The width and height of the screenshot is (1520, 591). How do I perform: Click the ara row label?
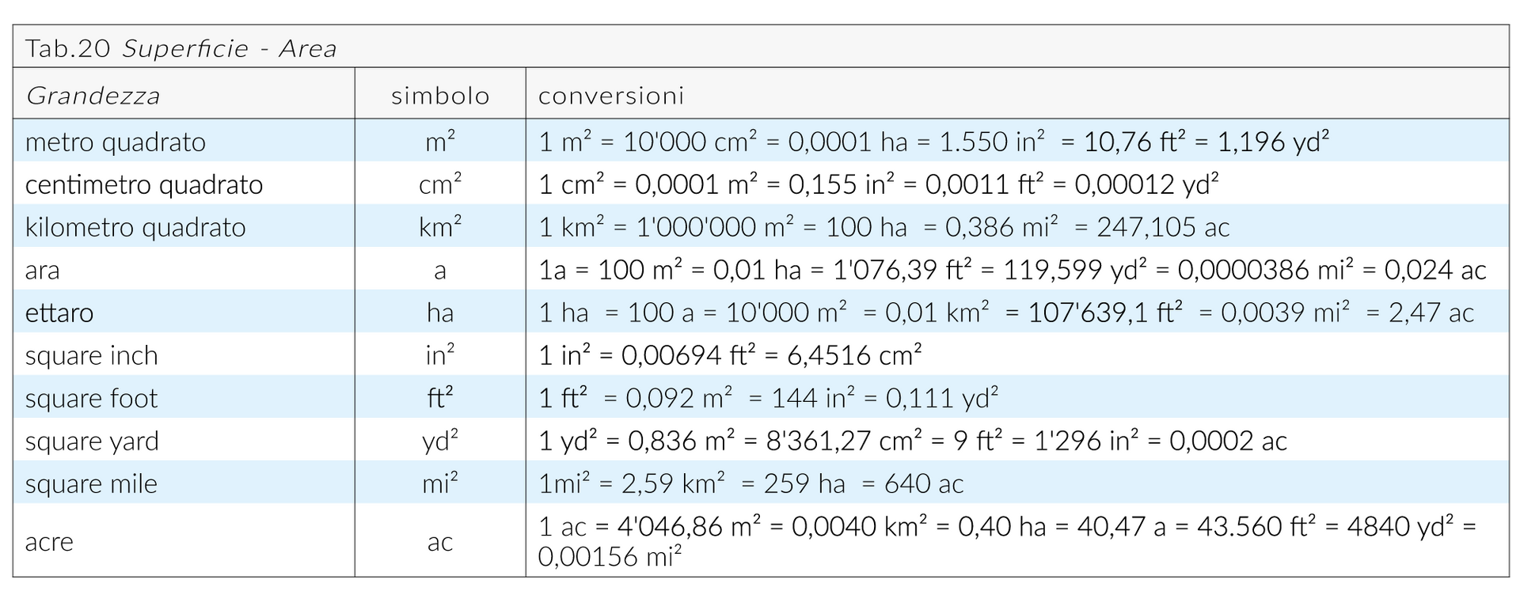(43, 271)
